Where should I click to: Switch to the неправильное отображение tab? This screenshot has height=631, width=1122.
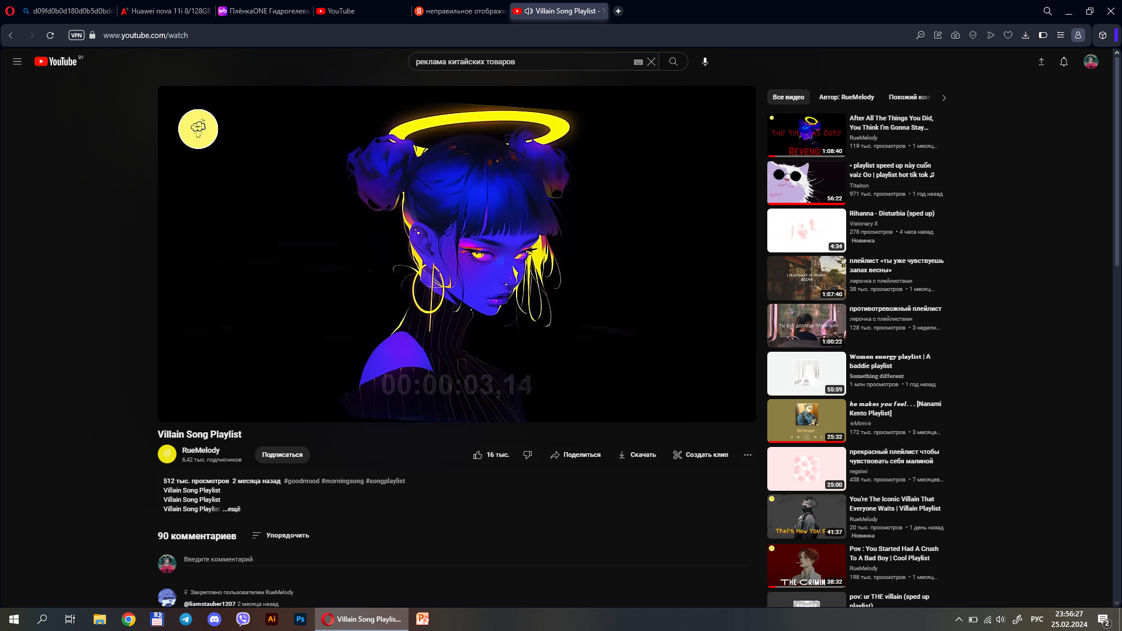click(460, 11)
